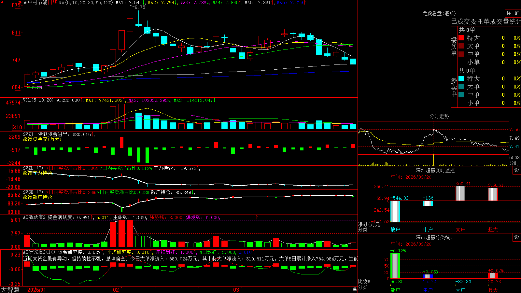Click the SVSH indicator label
The width and height of the screenshot is (521, 293).
(28, 192)
